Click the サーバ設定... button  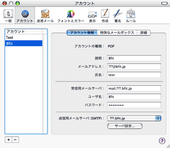125,126
